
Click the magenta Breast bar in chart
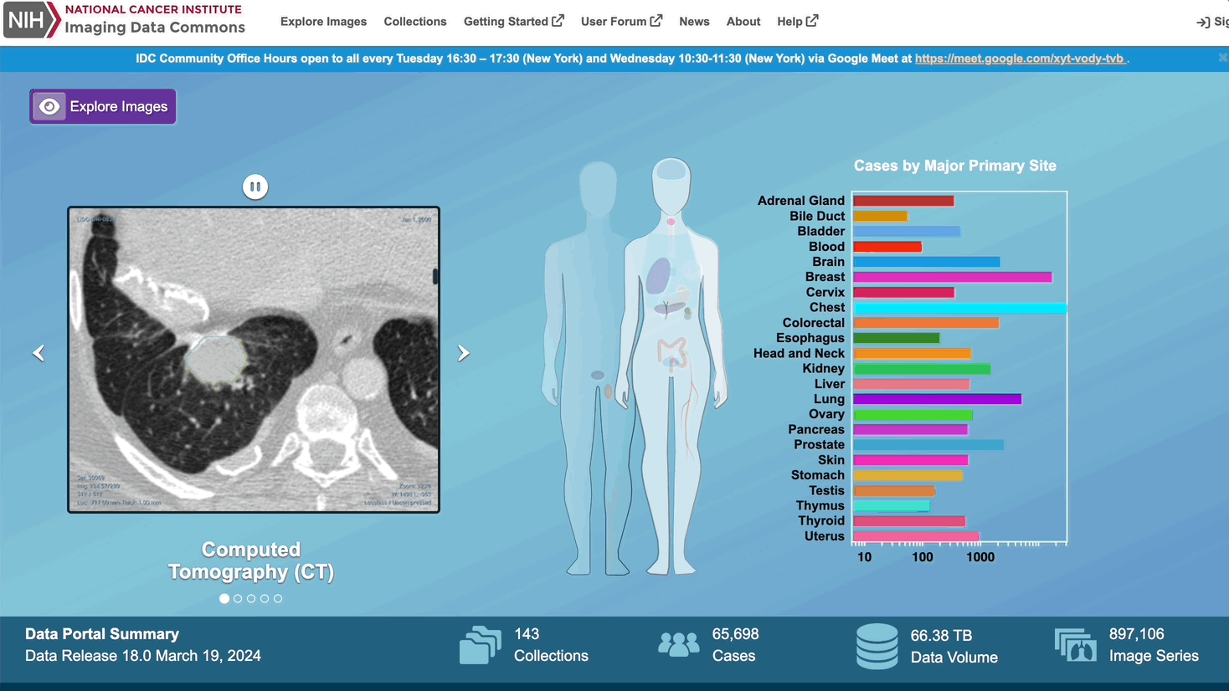coord(952,277)
